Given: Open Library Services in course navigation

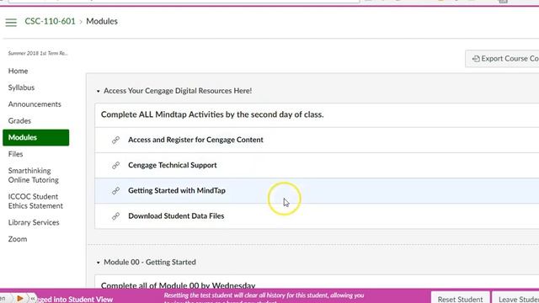Looking at the screenshot, I should [x=34, y=222].
